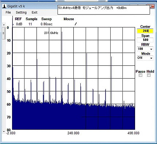The width and height of the screenshot is (157, 144).
Task: Click the REF scrollbar up arrow
Action: pos(4,25)
